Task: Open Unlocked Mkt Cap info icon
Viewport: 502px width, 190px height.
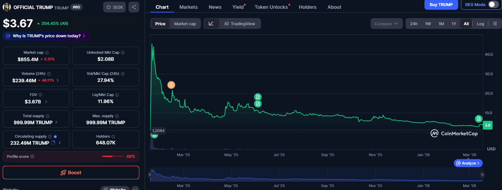Action: (x=123, y=53)
